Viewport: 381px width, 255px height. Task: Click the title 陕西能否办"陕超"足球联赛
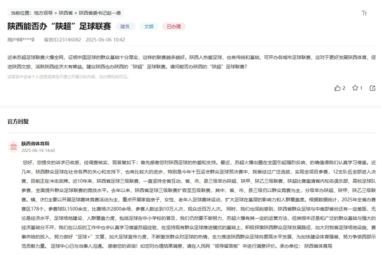point(59,26)
